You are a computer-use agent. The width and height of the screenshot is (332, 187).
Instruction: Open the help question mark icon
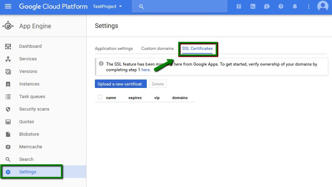pyautogui.click(x=281, y=7)
